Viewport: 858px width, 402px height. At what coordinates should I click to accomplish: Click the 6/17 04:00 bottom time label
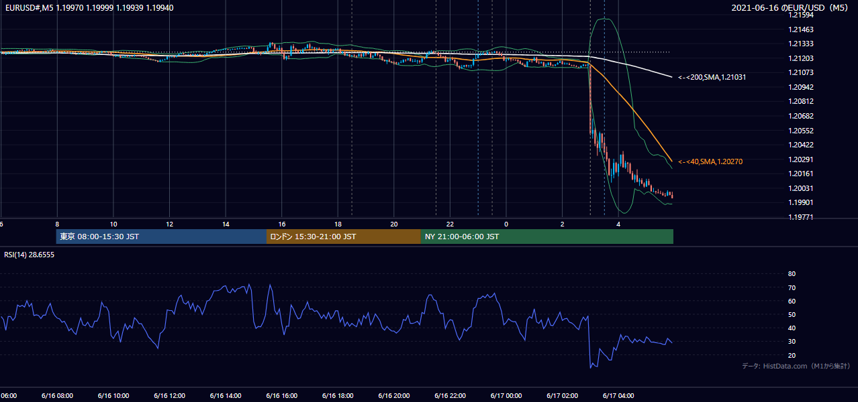618,395
